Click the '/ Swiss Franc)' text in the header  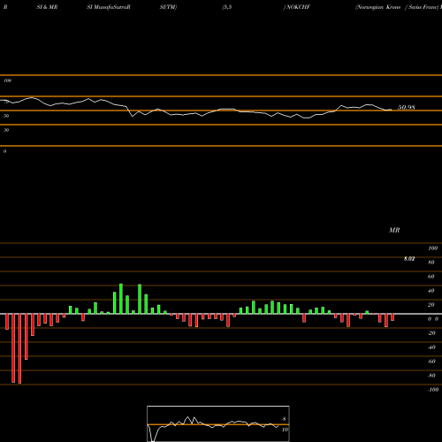click(x=422, y=7)
